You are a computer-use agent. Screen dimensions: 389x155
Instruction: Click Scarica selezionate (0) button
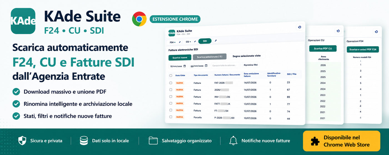tap(210, 57)
